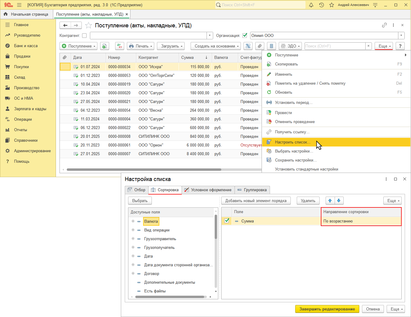
Task: Clear the list search with the x icon
Action: coord(369,46)
